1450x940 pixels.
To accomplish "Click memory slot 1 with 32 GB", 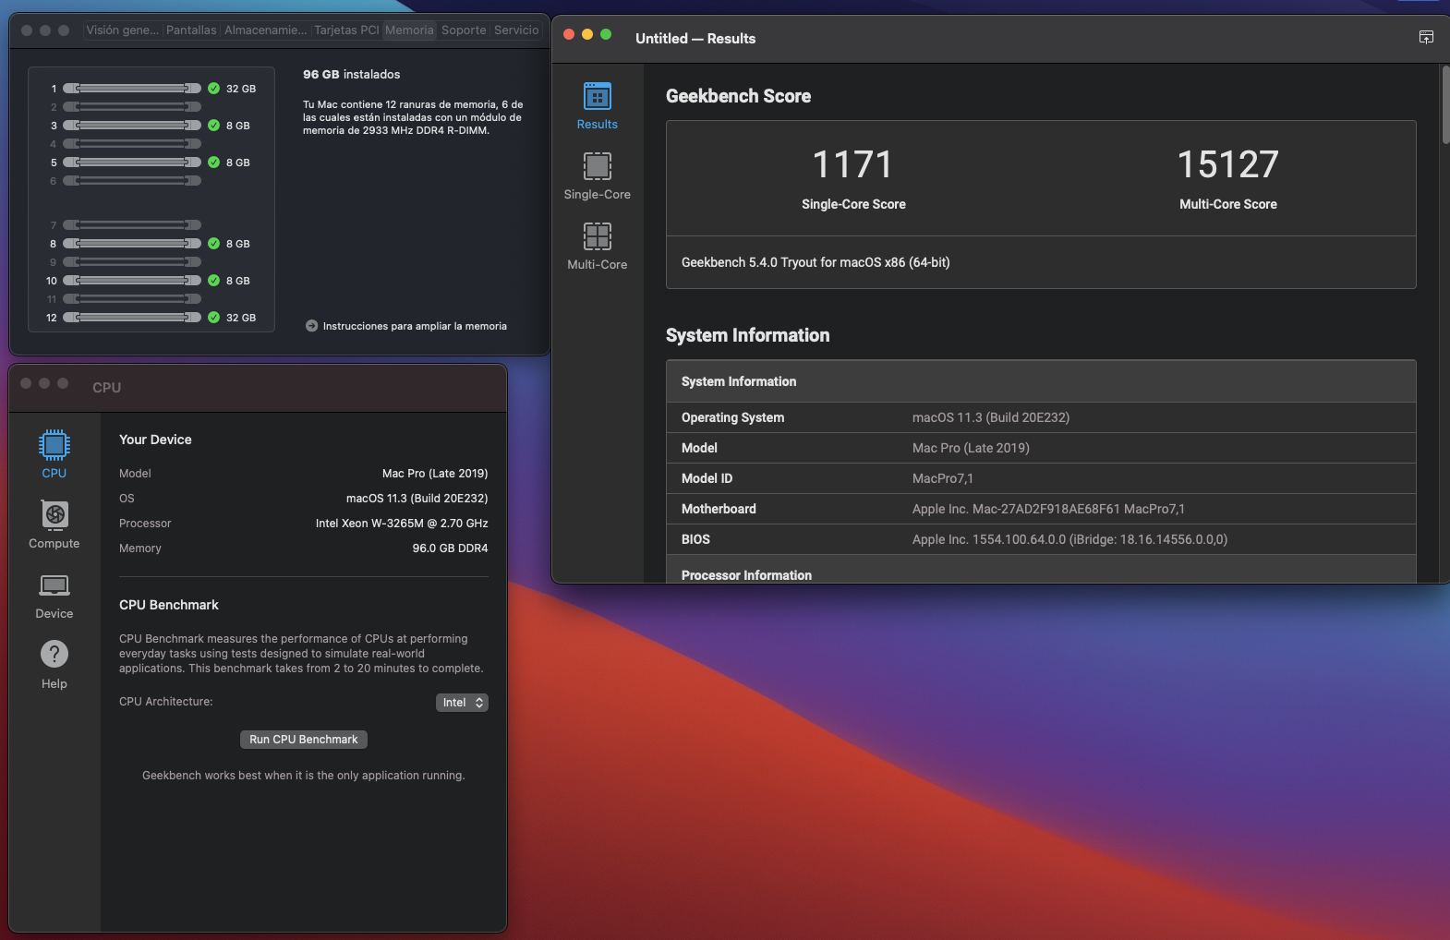I will click(132, 89).
